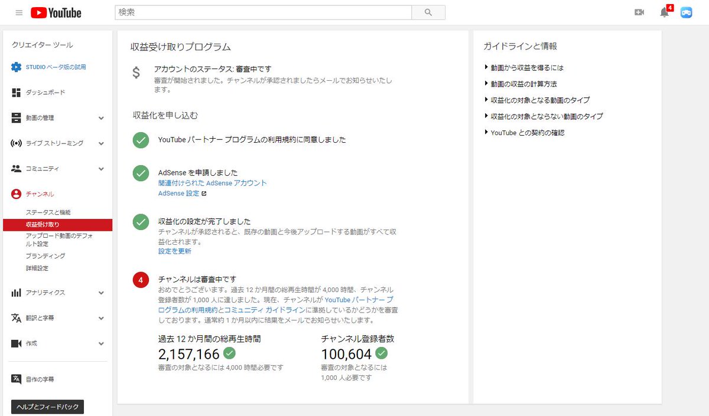
Task: Expand YouTube との契約の確認 guideline
Action: tap(524, 133)
